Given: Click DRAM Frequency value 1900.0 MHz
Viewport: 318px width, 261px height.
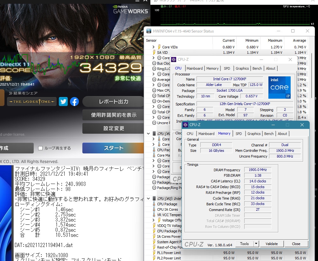Looking at the screenshot, I should coord(258,170).
